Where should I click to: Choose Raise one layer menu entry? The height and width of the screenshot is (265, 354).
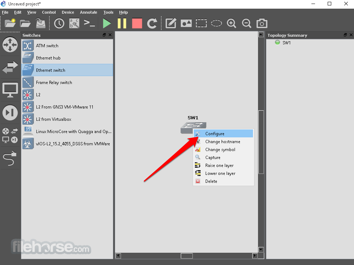(223, 165)
